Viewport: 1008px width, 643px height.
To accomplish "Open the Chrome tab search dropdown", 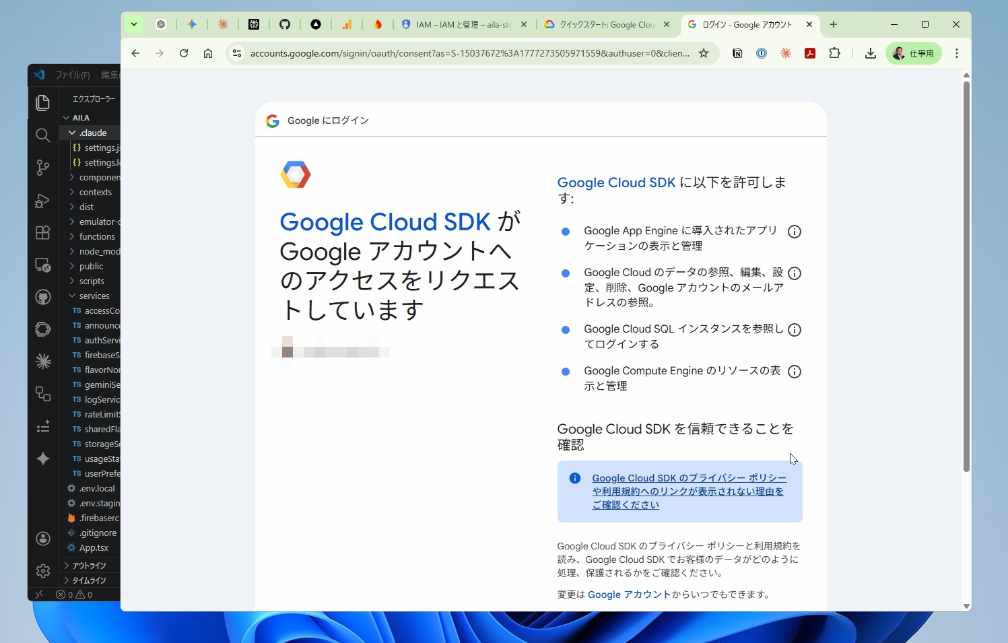I will coord(134,24).
